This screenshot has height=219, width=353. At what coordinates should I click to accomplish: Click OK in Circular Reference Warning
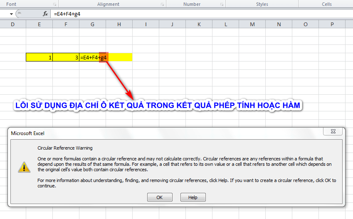(159, 197)
